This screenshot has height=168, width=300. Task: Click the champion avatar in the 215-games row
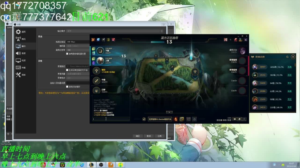255,107
